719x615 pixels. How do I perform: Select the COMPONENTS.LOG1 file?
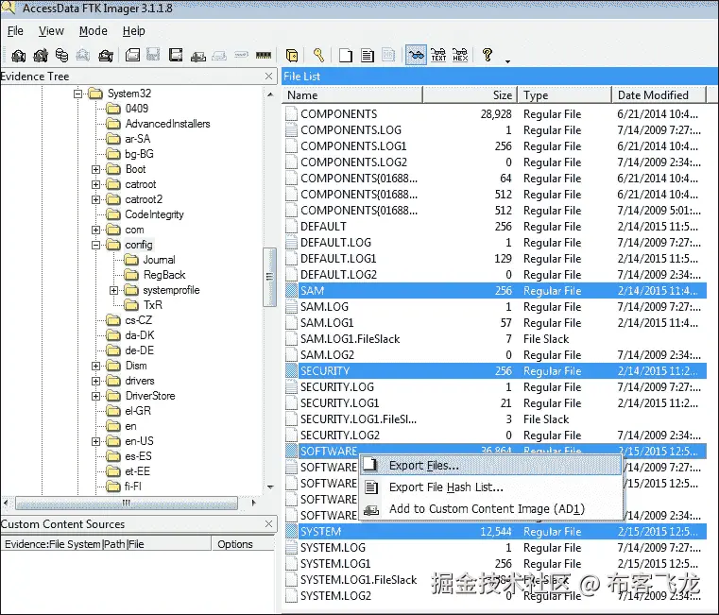coord(495,146)
